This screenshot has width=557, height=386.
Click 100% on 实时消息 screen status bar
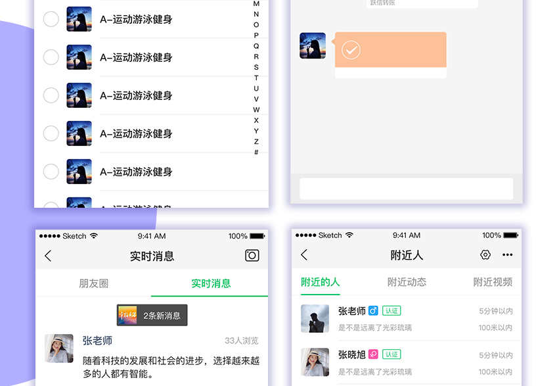(238, 236)
